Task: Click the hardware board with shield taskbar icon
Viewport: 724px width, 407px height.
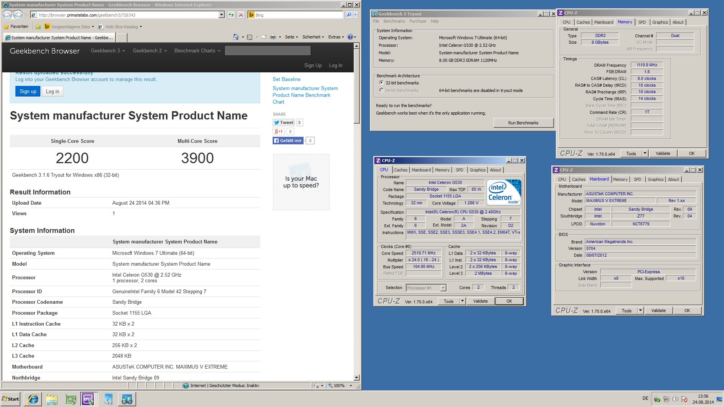Action: (x=71, y=399)
